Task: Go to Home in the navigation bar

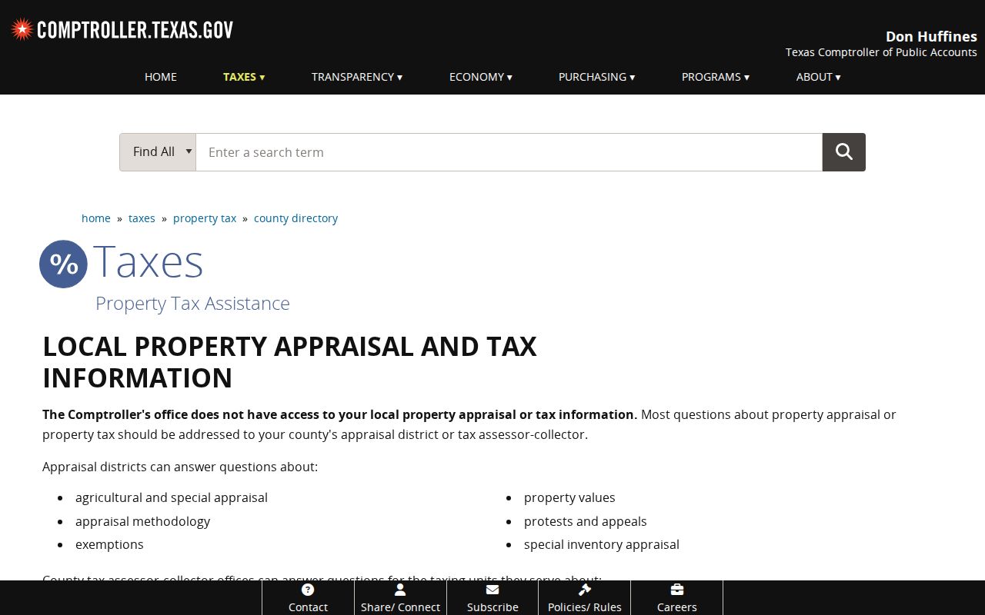Action: tap(161, 77)
